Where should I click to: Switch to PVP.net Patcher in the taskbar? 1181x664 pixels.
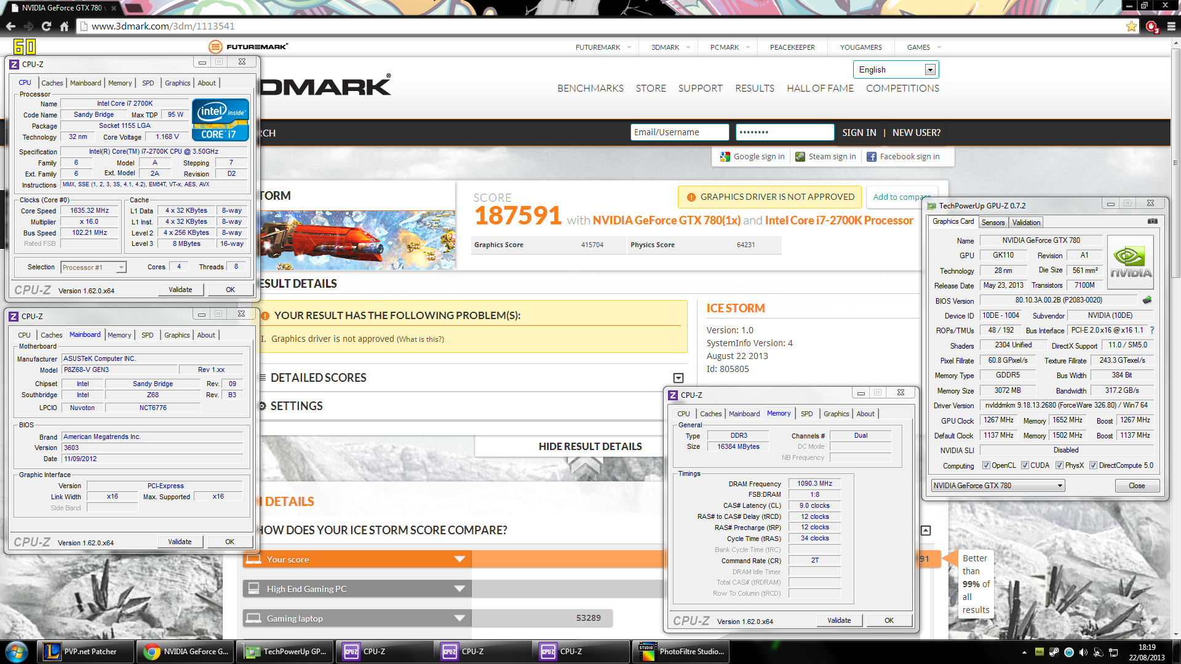click(85, 652)
